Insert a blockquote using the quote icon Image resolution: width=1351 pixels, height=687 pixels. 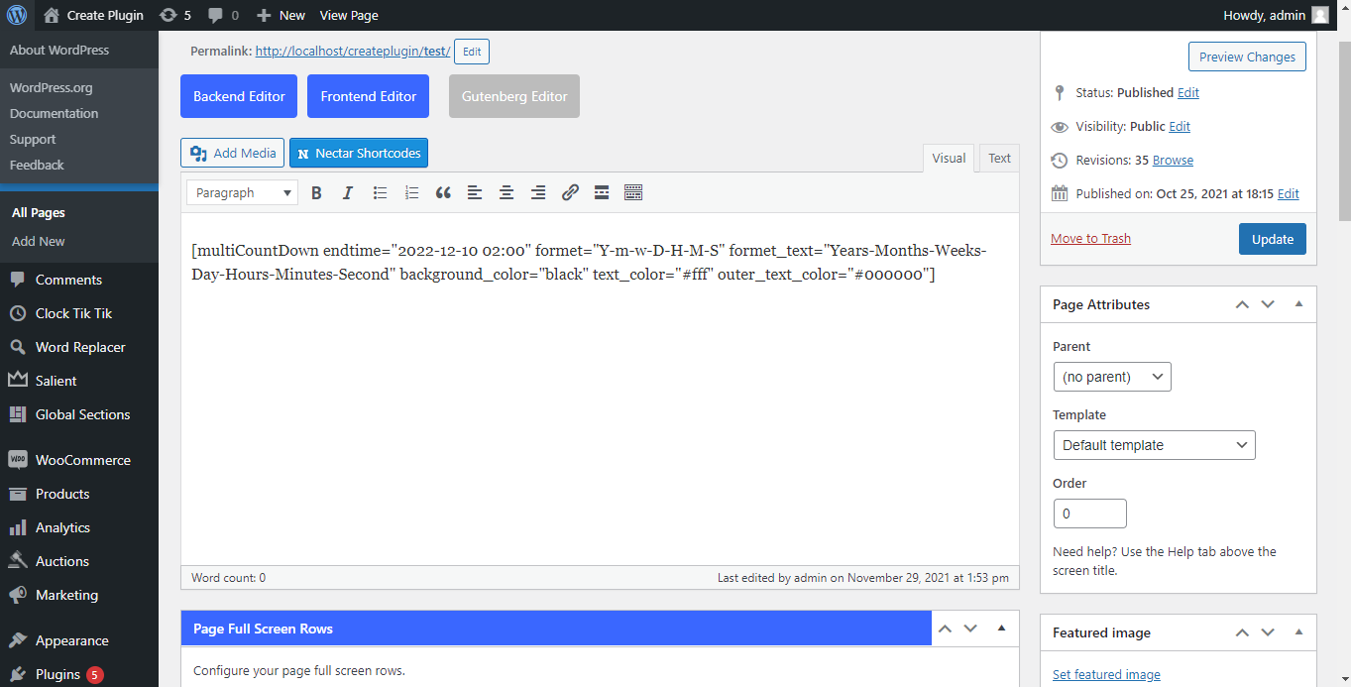click(443, 193)
